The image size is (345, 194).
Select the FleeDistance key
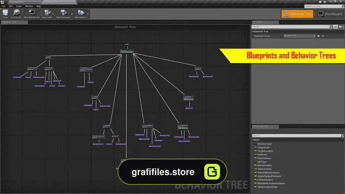pos(264,158)
